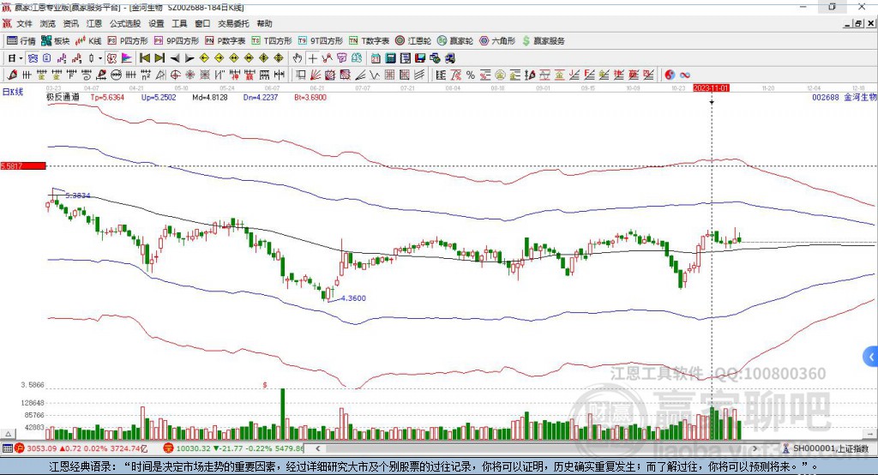Step chart right with black arrow

pos(189,58)
